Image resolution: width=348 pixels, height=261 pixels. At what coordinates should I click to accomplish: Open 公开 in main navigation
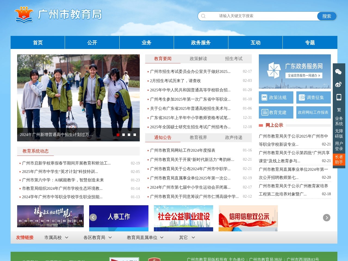click(92, 42)
